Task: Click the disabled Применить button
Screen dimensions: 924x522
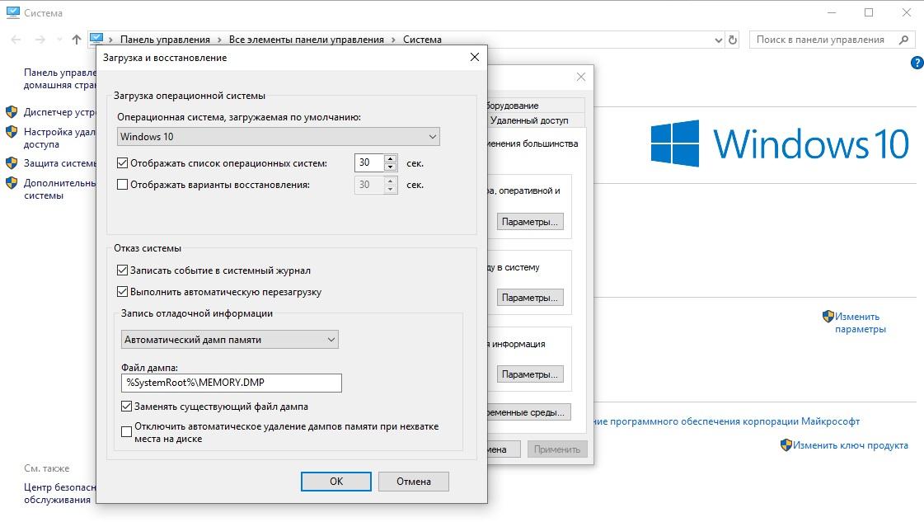Action: click(557, 449)
